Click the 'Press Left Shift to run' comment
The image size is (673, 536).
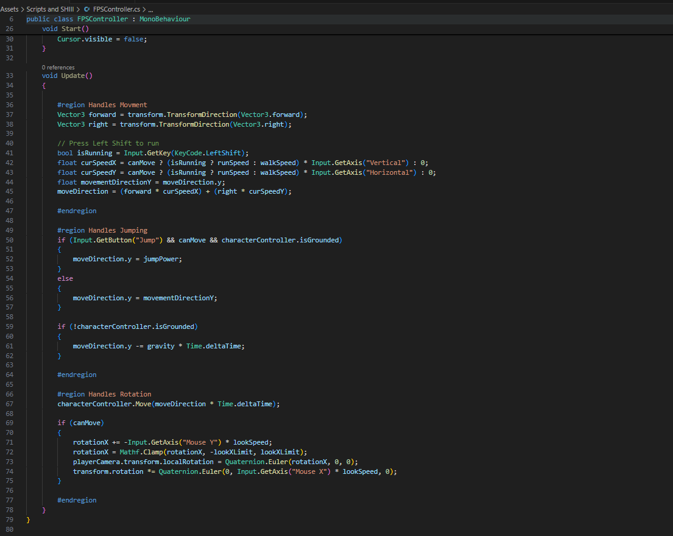pyautogui.click(x=108, y=143)
